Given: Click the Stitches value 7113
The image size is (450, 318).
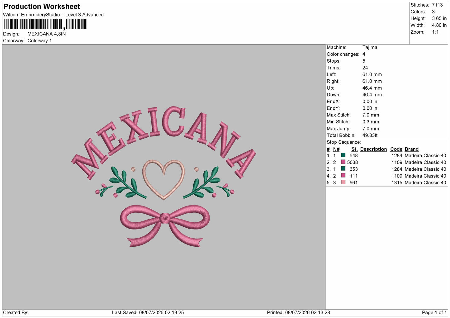Looking at the screenshot, I should (x=437, y=5).
